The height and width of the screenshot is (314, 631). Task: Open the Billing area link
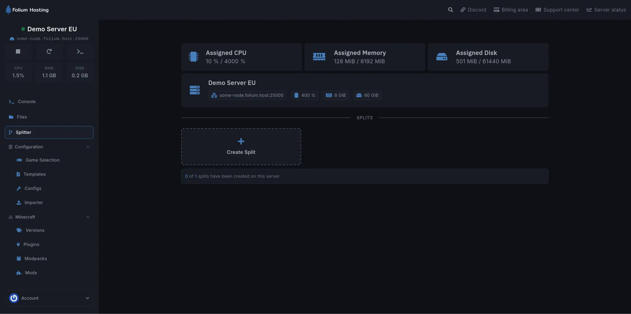(511, 10)
